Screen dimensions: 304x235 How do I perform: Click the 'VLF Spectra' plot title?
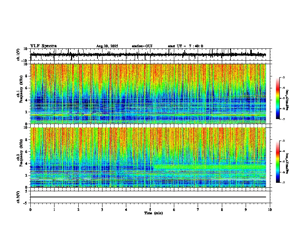coord(43,46)
